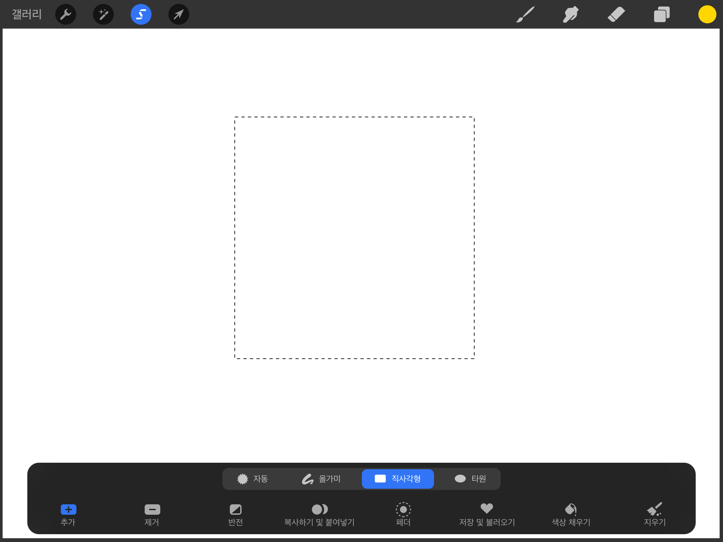The width and height of the screenshot is (723, 542).
Task: Return to the 갤러리 gallery
Action: 27,14
